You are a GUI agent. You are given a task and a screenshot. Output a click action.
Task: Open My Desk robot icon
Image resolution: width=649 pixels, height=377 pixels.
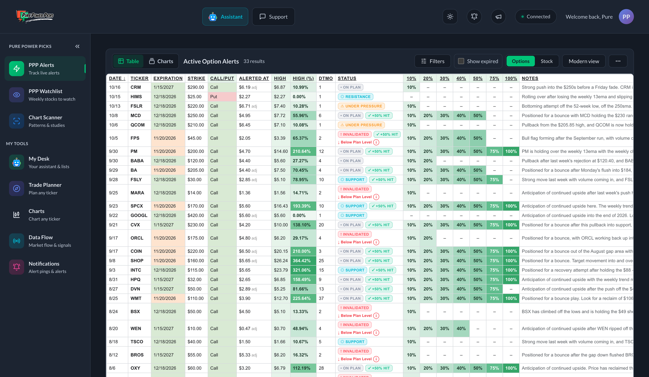pos(17,162)
